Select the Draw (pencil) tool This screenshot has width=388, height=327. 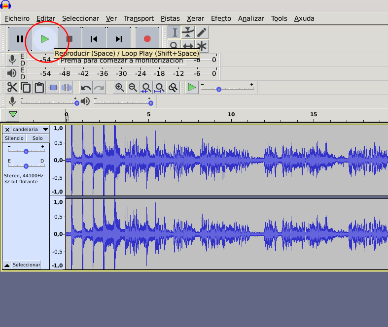point(202,33)
